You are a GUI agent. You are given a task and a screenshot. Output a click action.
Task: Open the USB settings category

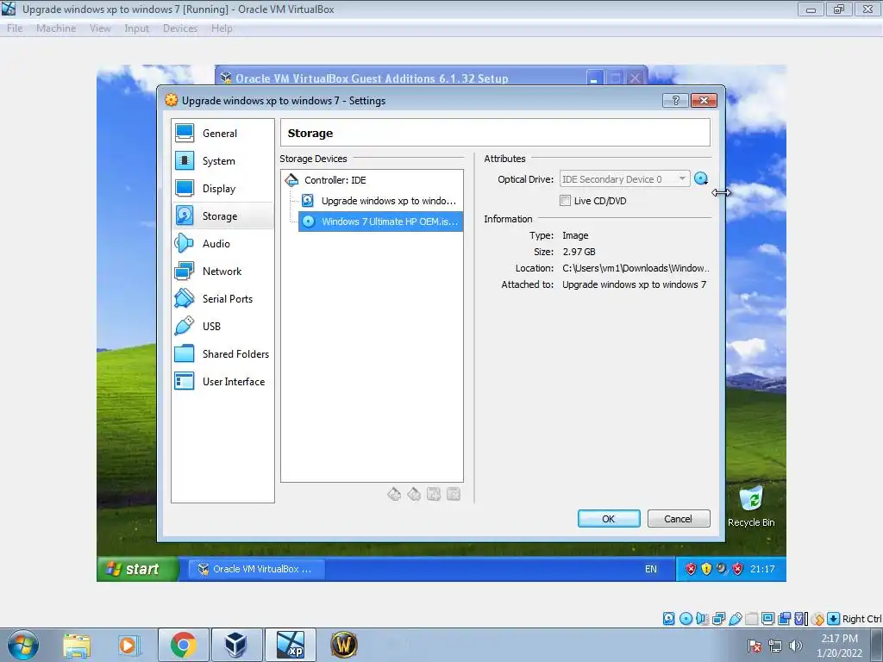(x=222, y=327)
